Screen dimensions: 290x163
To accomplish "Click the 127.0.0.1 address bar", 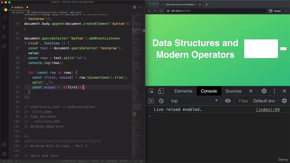I will pyautogui.click(x=216, y=11).
